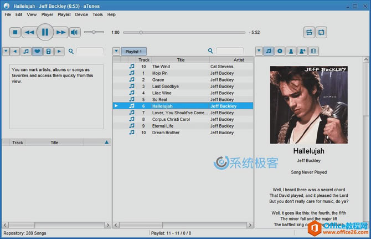This screenshot has height=239, width=371.
Task: Adjust the volume slider
Action: pos(94,32)
